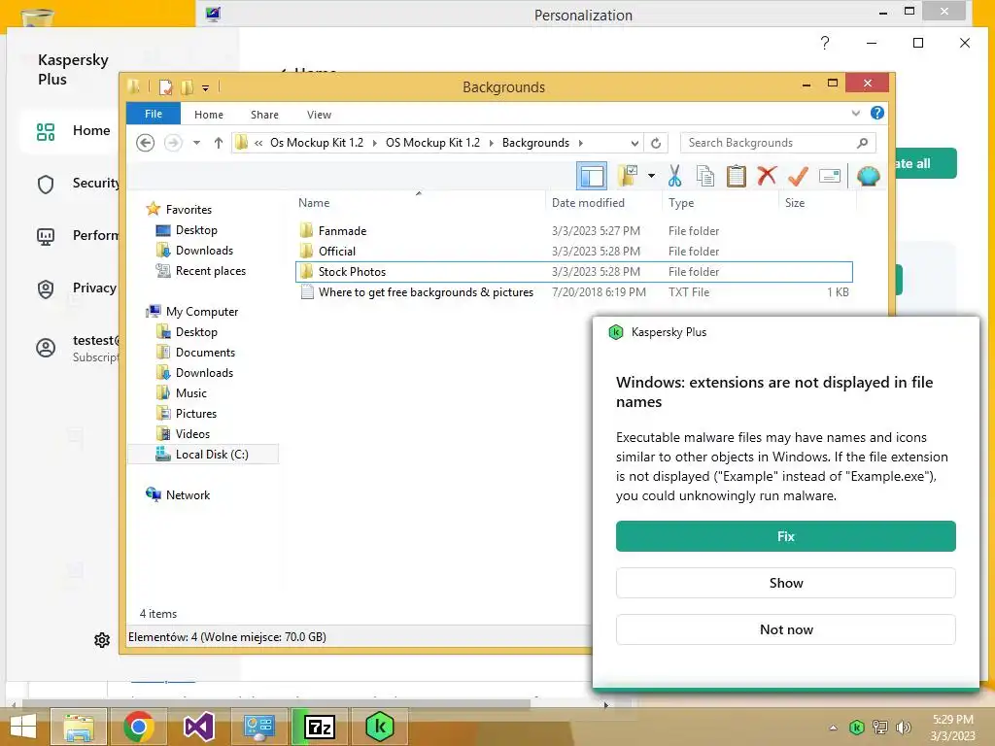Show hidden system tray icons arrow
The width and height of the screenshot is (995, 746).
click(833, 728)
